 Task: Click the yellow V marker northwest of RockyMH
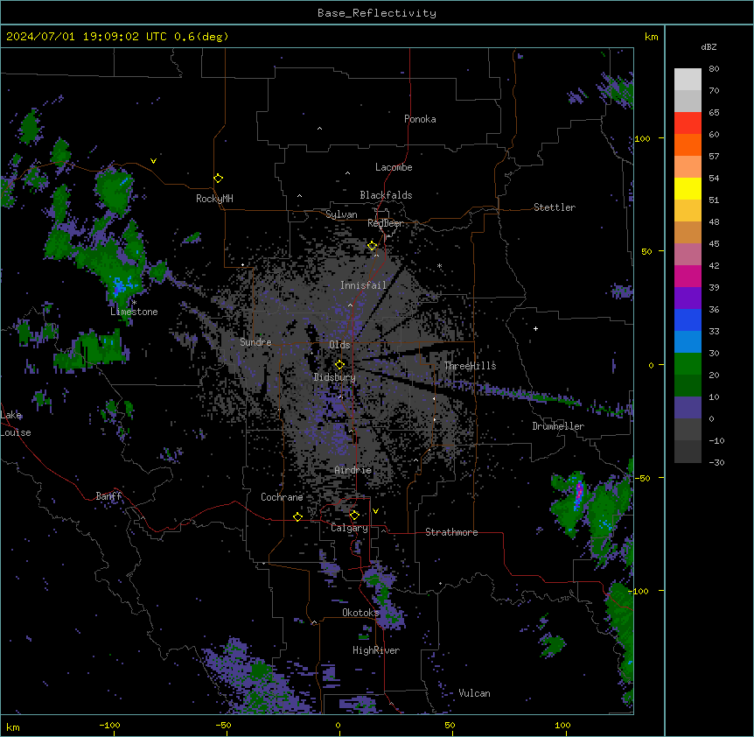(153, 161)
